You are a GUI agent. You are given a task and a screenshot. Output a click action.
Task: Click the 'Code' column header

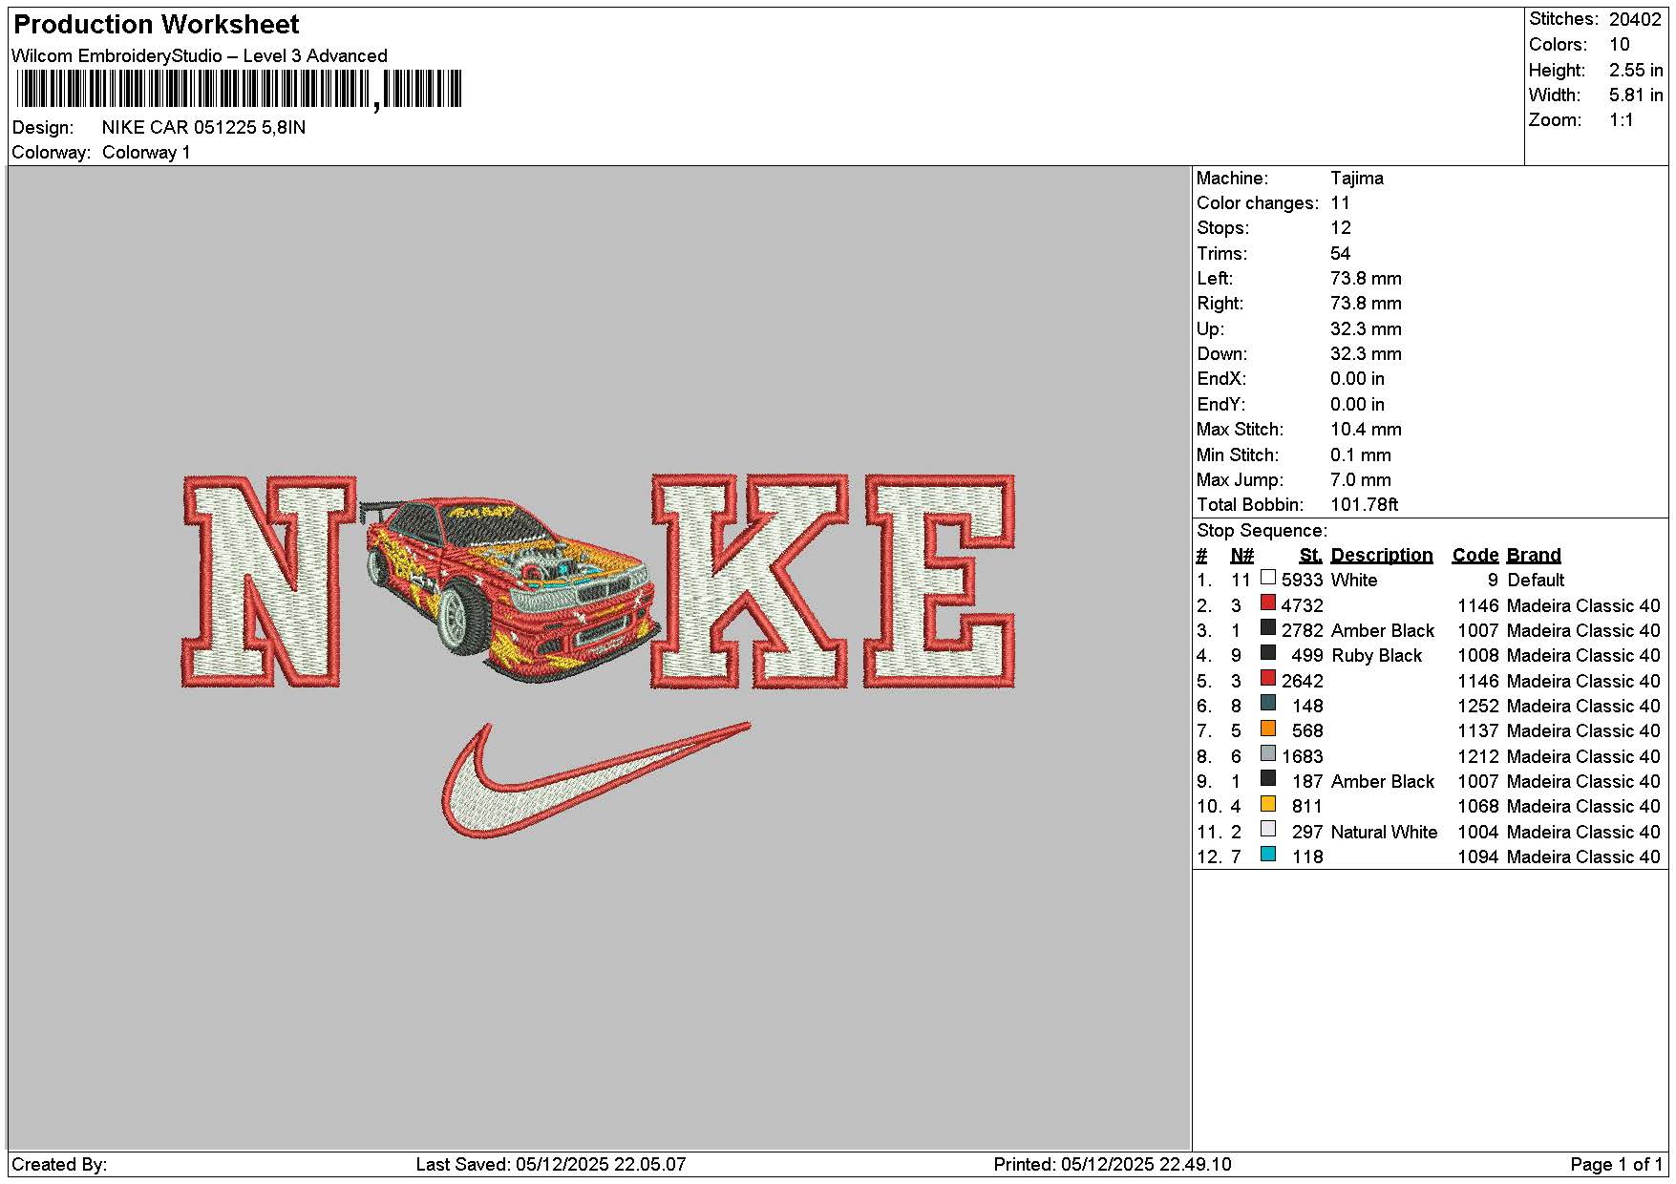pyautogui.click(x=1475, y=556)
